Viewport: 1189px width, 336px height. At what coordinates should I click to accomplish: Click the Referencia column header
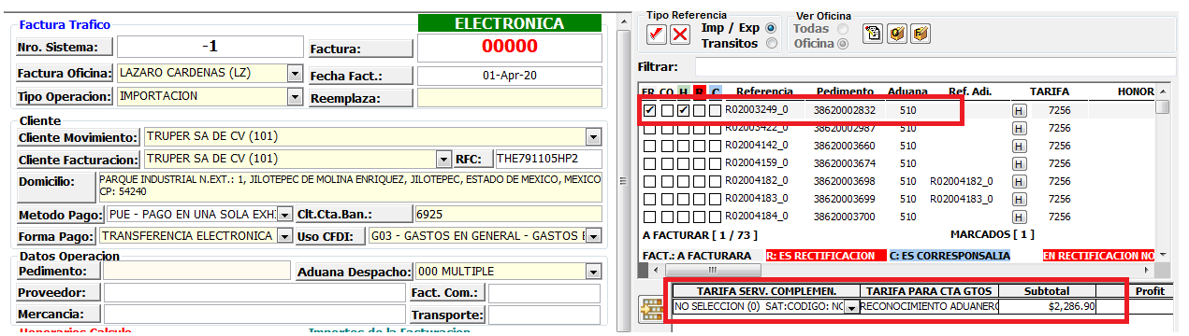pos(764,91)
